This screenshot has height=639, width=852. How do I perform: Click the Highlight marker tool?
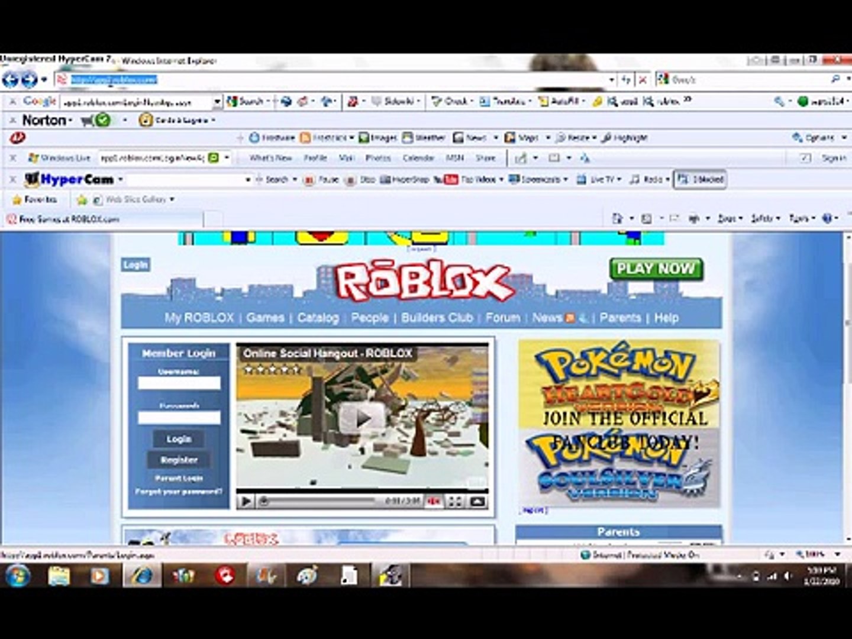625,138
